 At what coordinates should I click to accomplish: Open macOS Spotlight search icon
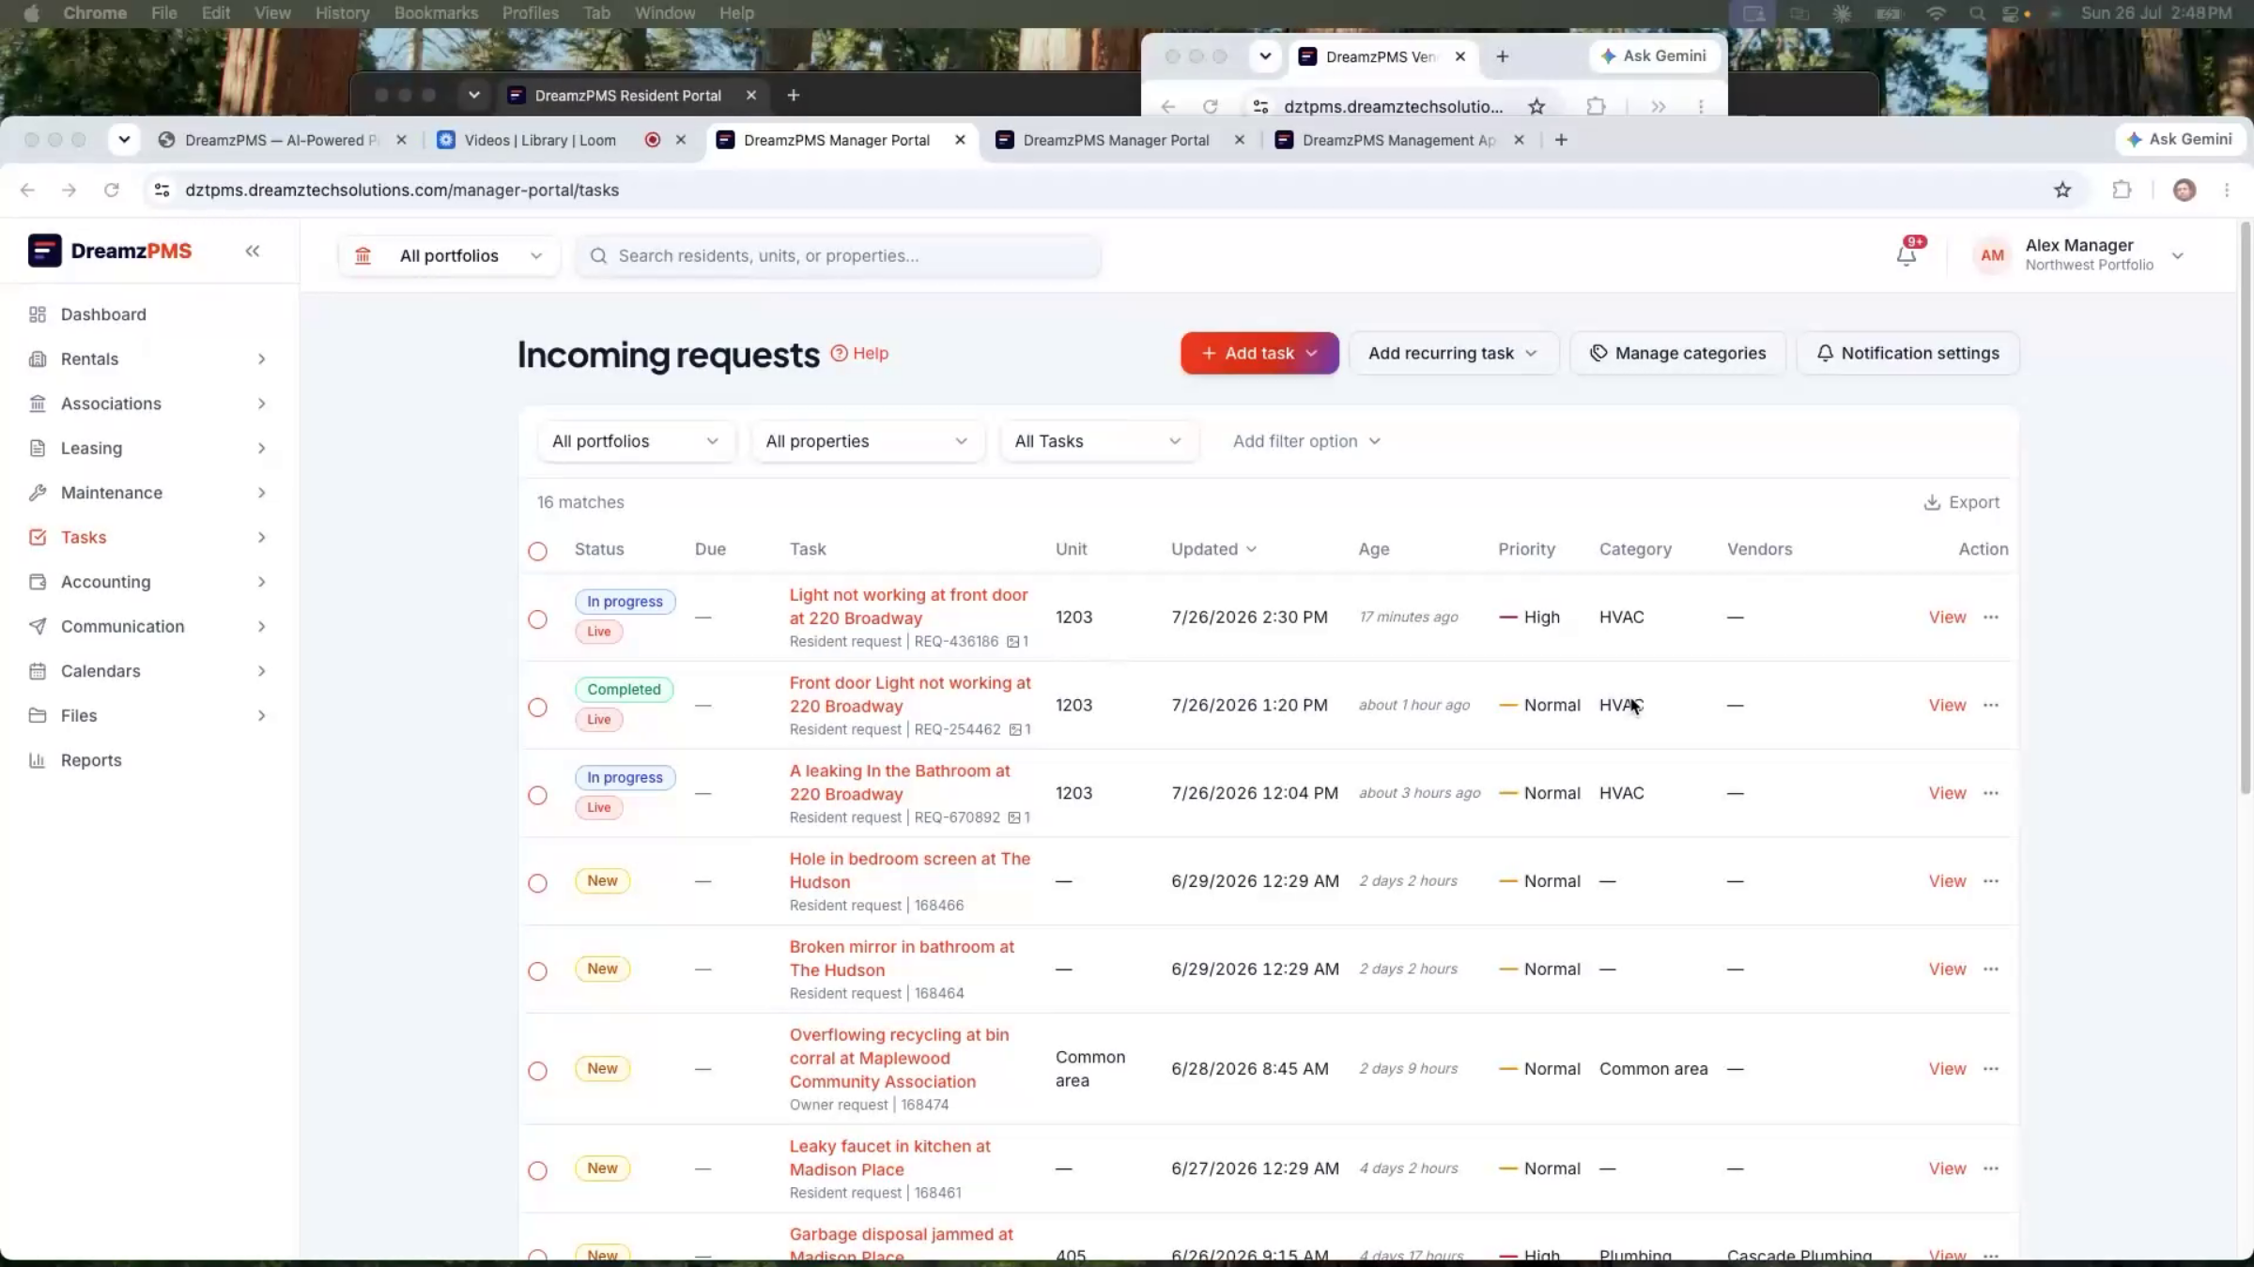click(x=1977, y=13)
